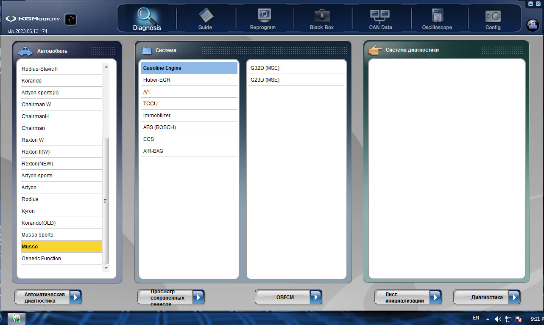The height and width of the screenshot is (325, 544).
Task: Click the Диагностика button
Action: [x=487, y=297]
